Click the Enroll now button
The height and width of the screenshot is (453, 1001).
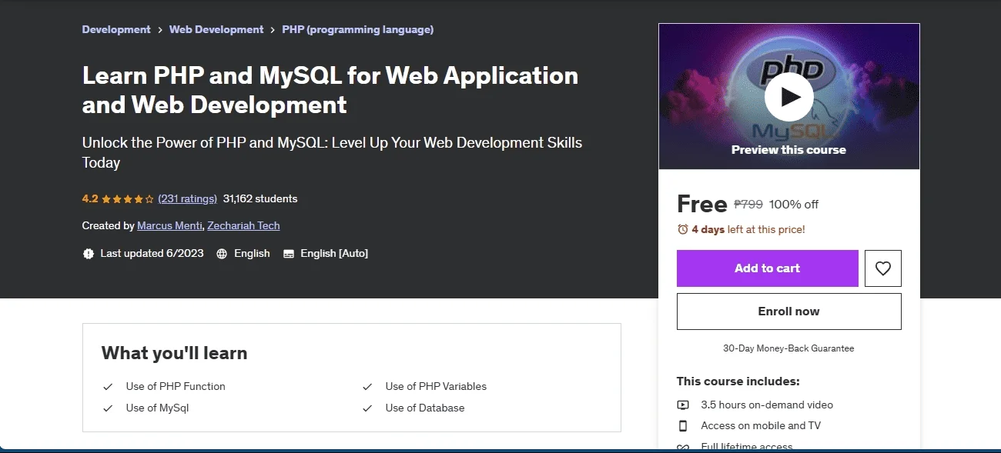coord(788,311)
